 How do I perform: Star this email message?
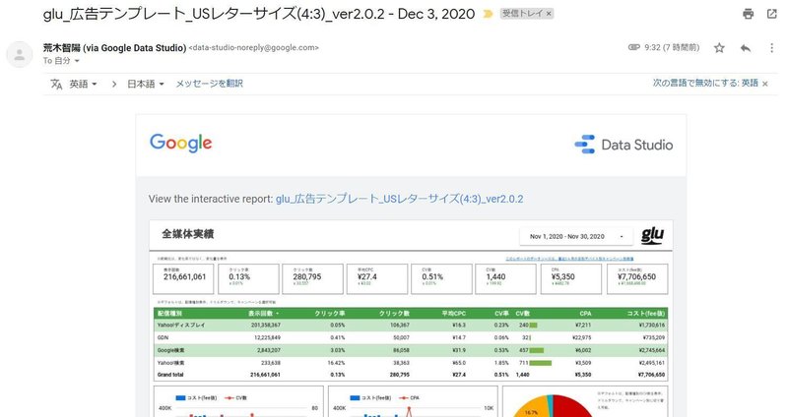719,47
